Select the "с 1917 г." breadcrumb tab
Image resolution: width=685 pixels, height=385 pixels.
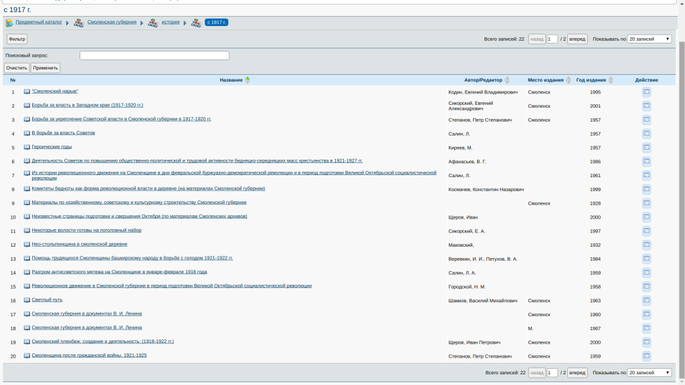pos(216,22)
